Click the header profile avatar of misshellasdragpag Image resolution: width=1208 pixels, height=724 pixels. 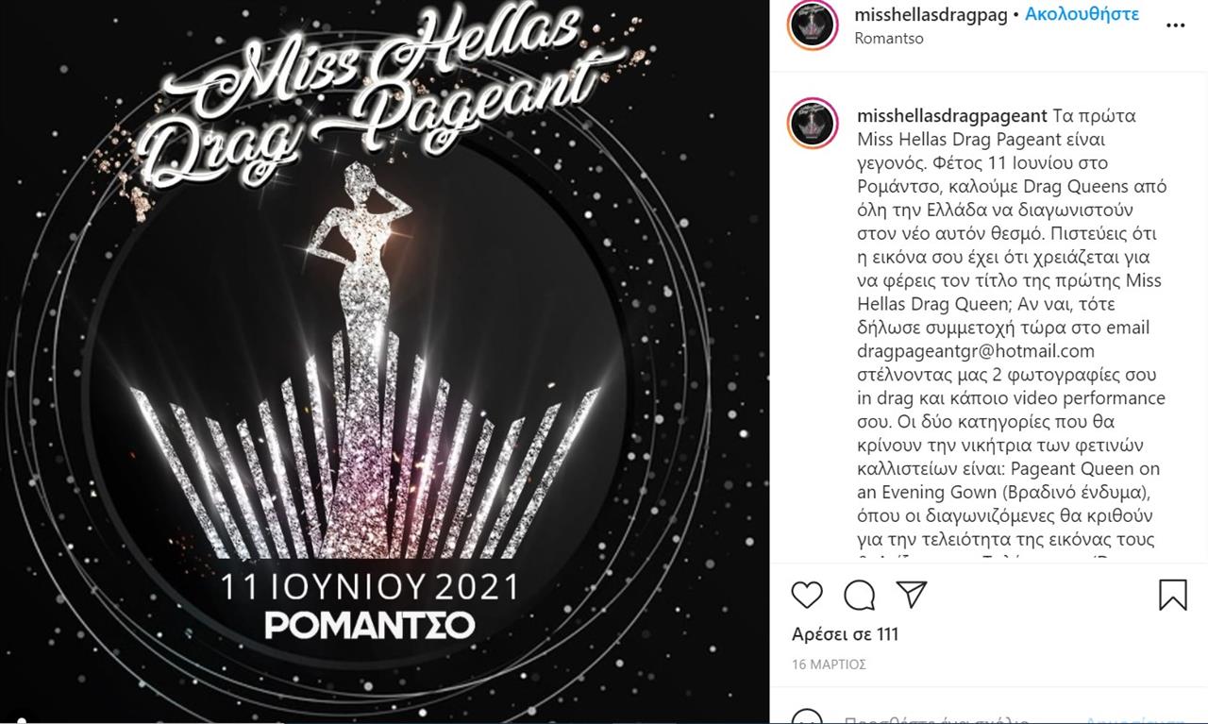[812, 25]
